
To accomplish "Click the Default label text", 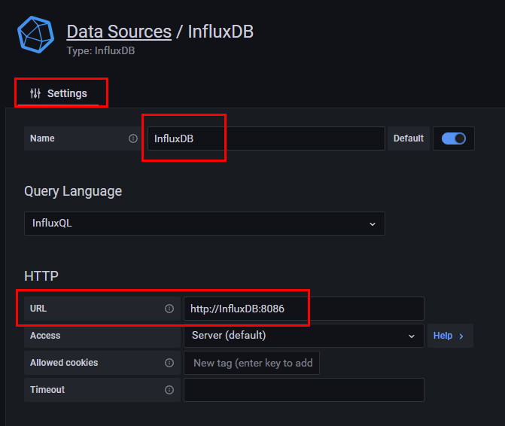I will tap(409, 138).
